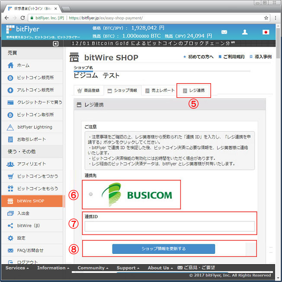
Task: Expand the About Us footer menu
Action: pyautogui.click(x=160, y=268)
